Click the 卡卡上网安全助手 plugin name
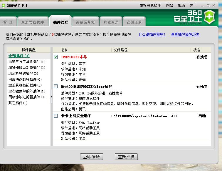 point(76,116)
